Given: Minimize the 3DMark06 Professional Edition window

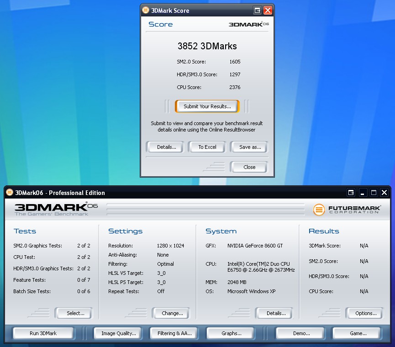Looking at the screenshot, I should [x=363, y=193].
